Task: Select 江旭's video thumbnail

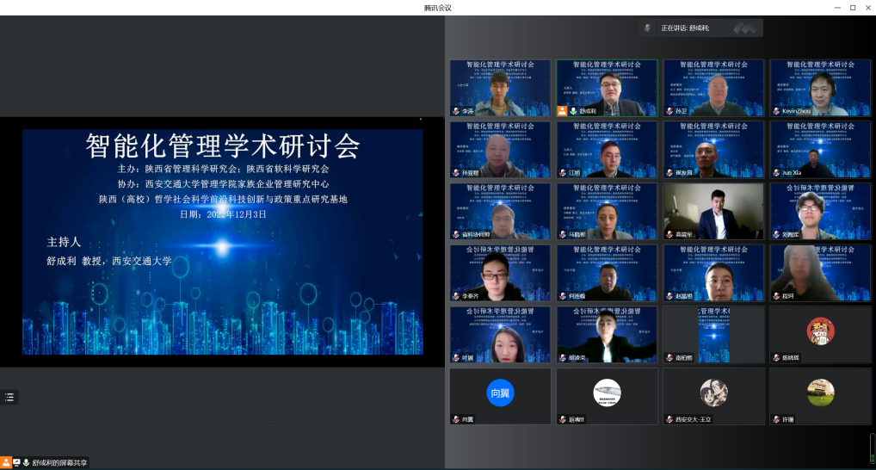Action: [x=607, y=149]
